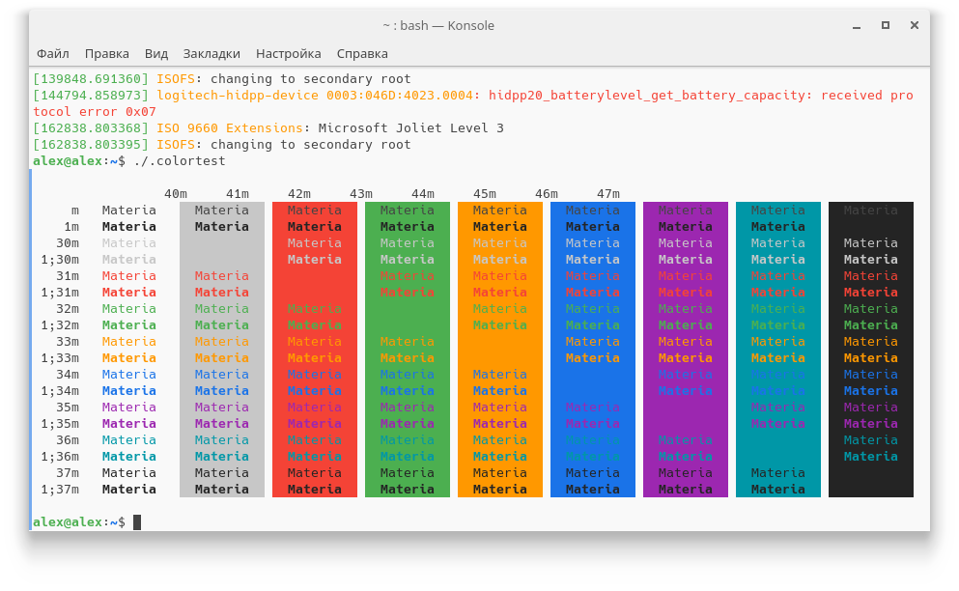The image size is (959, 591).
Task: Click the window title '~ : bash — Konsole'
Action: tap(438, 26)
